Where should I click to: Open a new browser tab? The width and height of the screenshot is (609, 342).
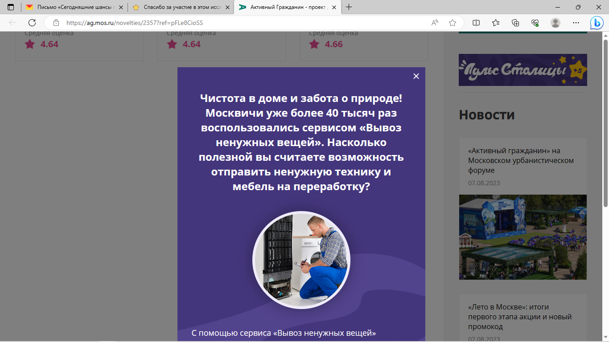click(x=349, y=7)
